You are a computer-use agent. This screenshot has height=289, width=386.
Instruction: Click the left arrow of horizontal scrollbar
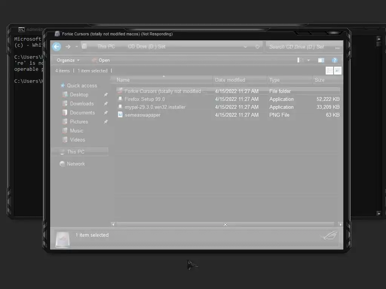[x=113, y=224]
